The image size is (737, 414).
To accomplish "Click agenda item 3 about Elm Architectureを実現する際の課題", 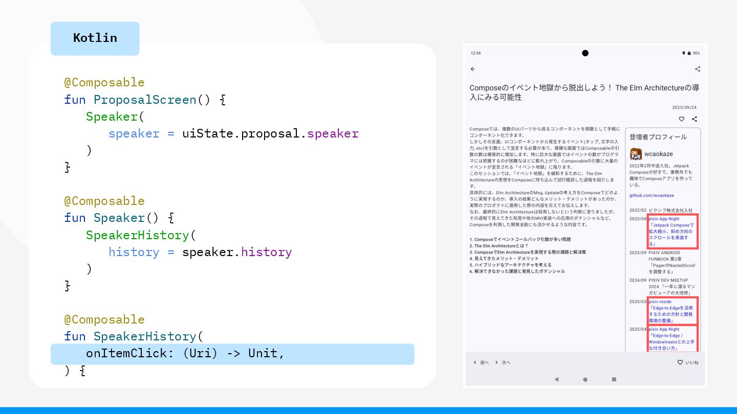I will [x=528, y=252].
